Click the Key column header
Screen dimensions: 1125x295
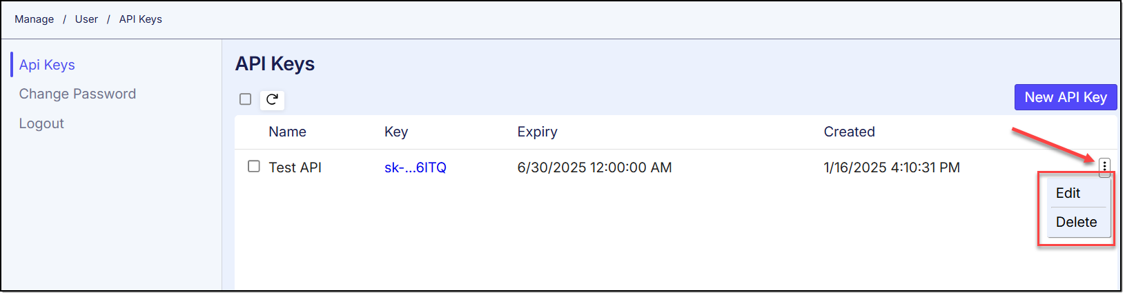pos(396,132)
